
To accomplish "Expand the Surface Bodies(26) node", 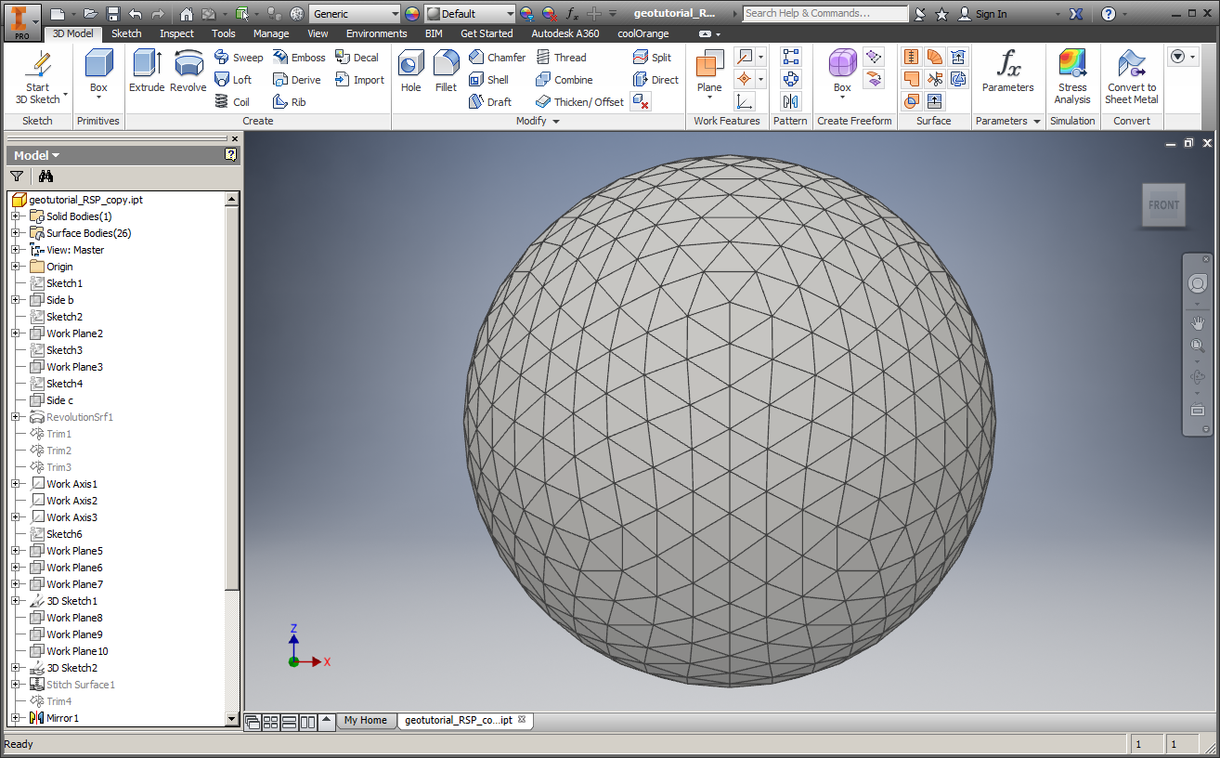I will click(15, 233).
